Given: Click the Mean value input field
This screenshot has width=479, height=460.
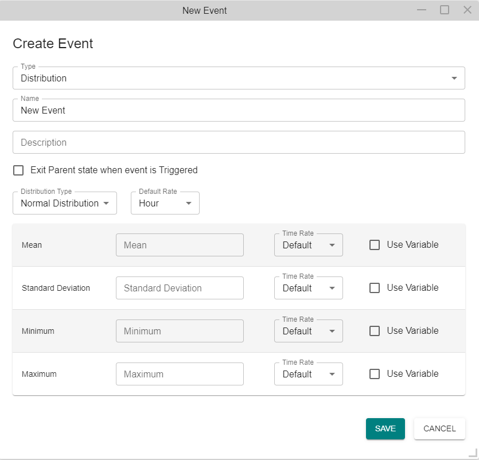Looking at the screenshot, I should (x=180, y=245).
